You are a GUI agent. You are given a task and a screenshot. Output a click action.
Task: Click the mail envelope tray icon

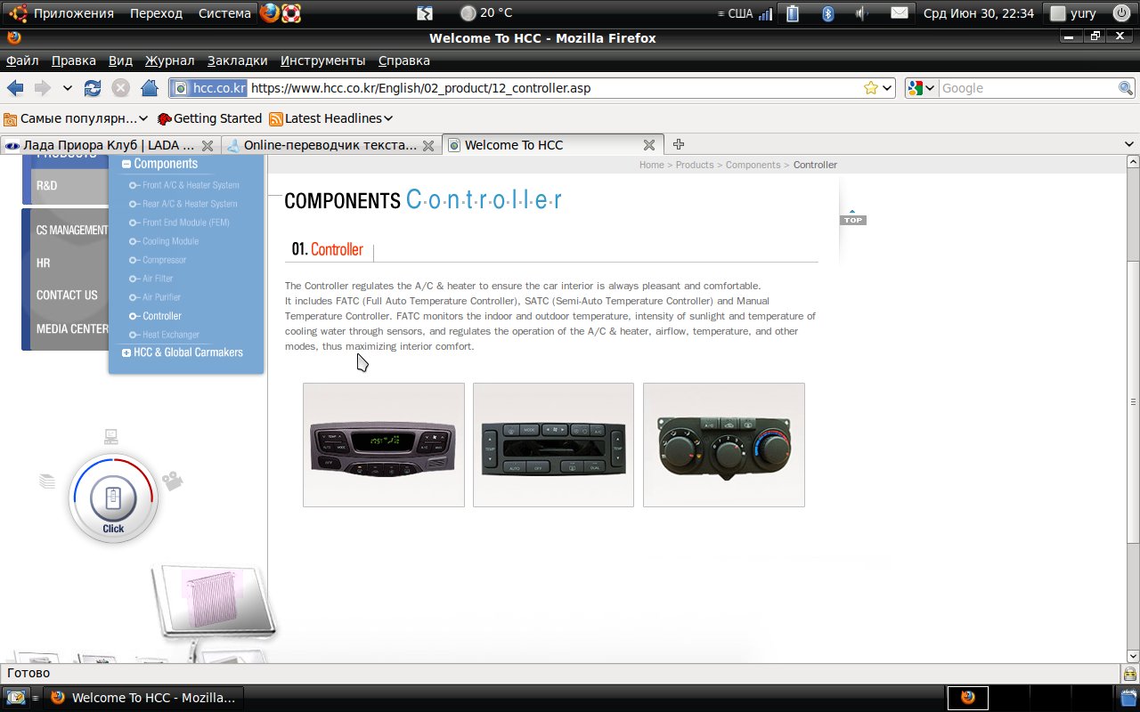click(900, 13)
